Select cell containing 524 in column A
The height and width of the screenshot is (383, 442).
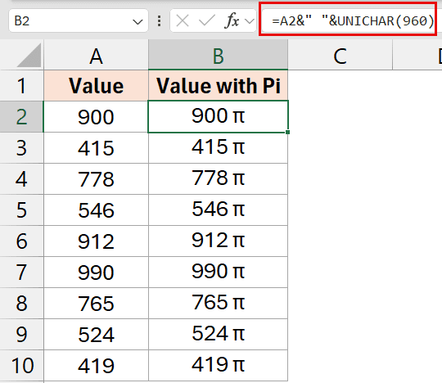click(96, 335)
